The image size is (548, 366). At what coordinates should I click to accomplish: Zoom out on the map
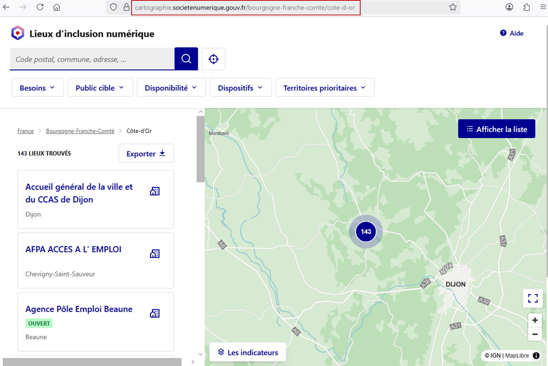click(535, 334)
